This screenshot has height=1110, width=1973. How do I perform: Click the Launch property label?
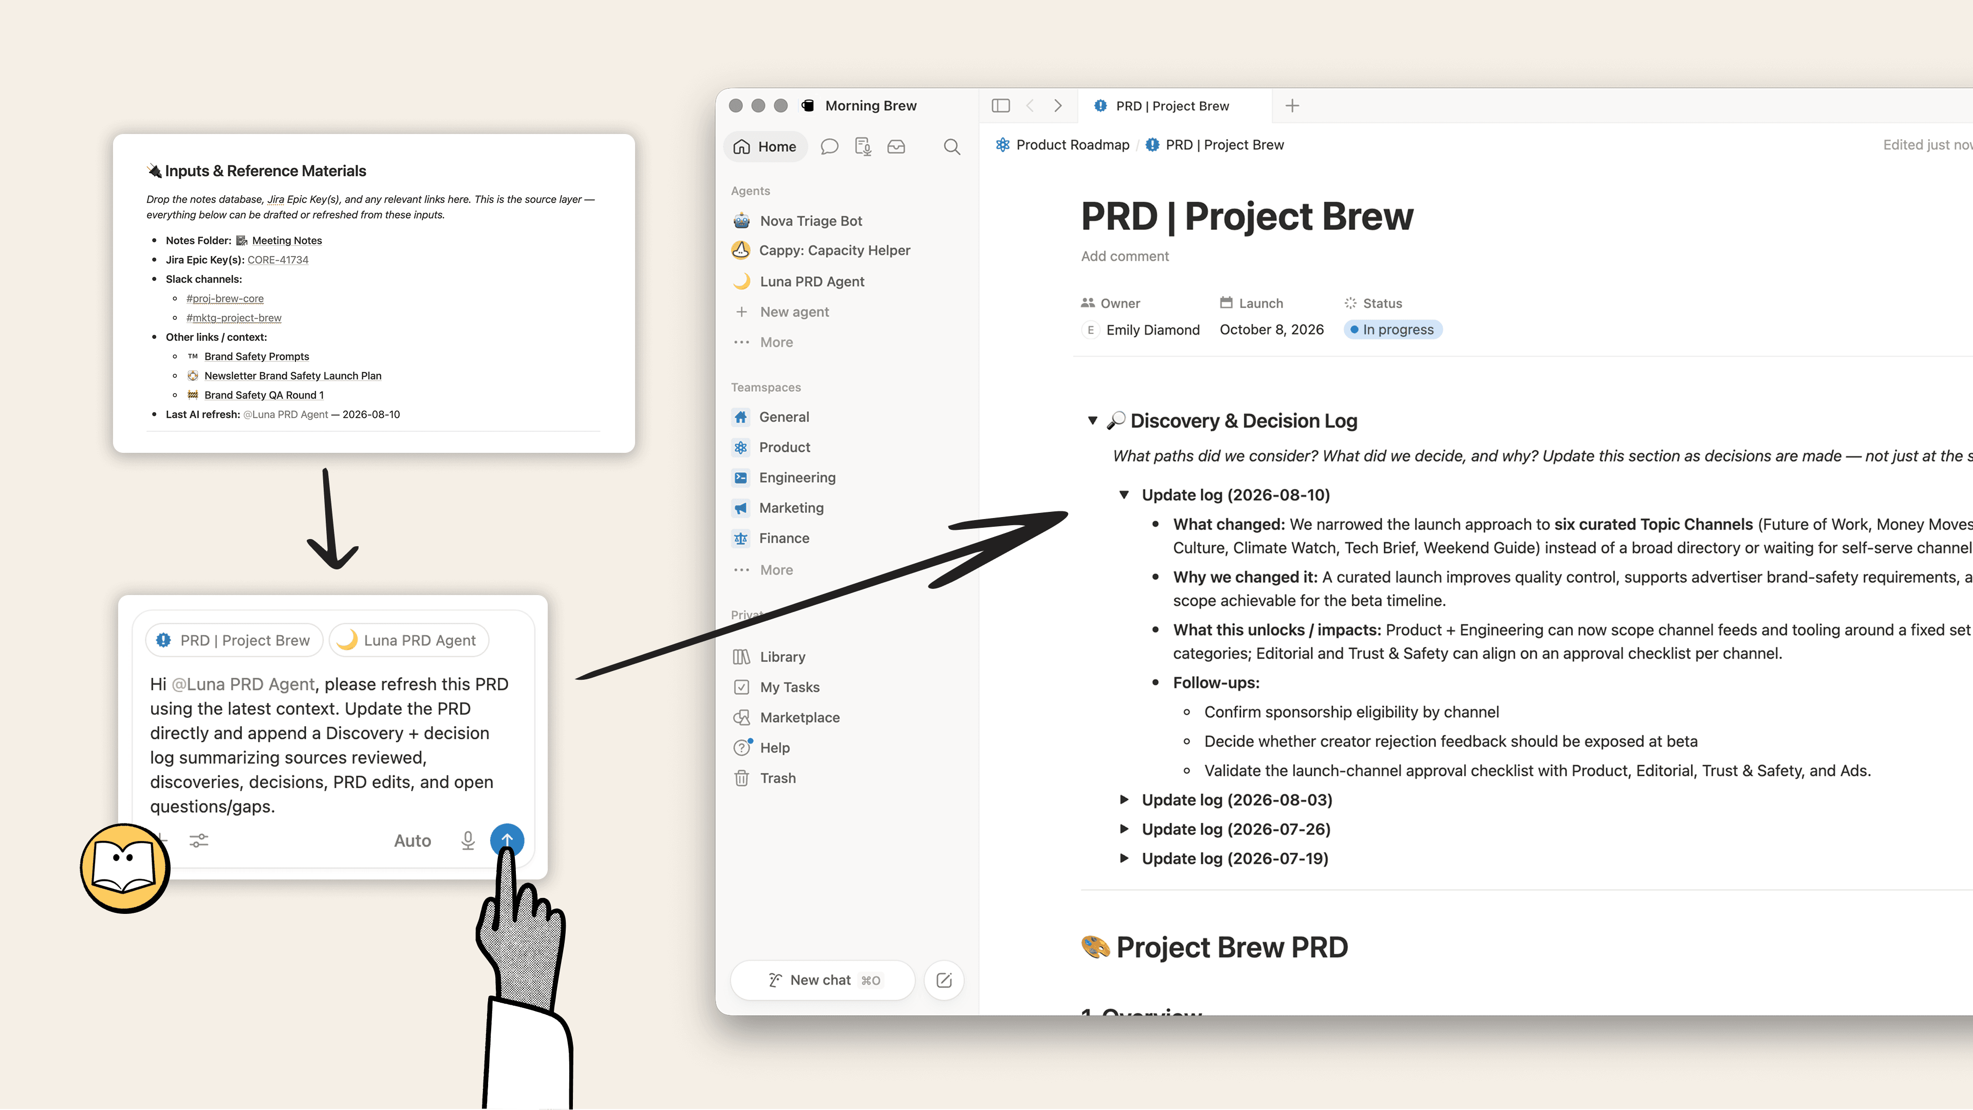pos(1252,303)
